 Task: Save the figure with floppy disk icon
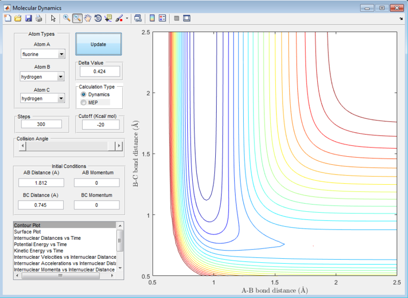click(x=29, y=18)
